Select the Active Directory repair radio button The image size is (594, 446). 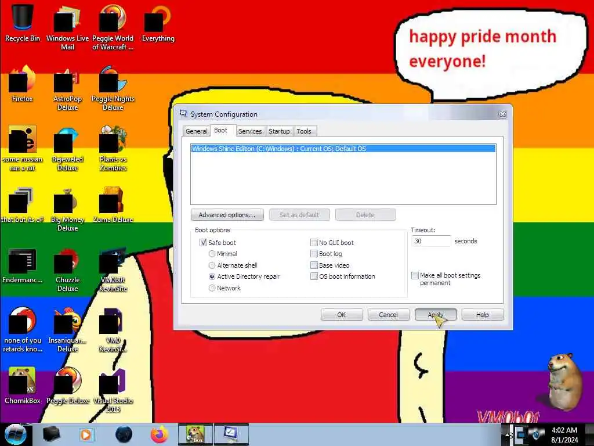pos(212,276)
